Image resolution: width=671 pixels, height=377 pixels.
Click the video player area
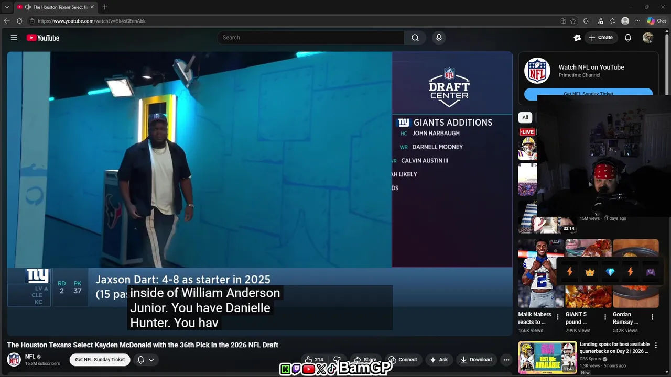[259, 194]
